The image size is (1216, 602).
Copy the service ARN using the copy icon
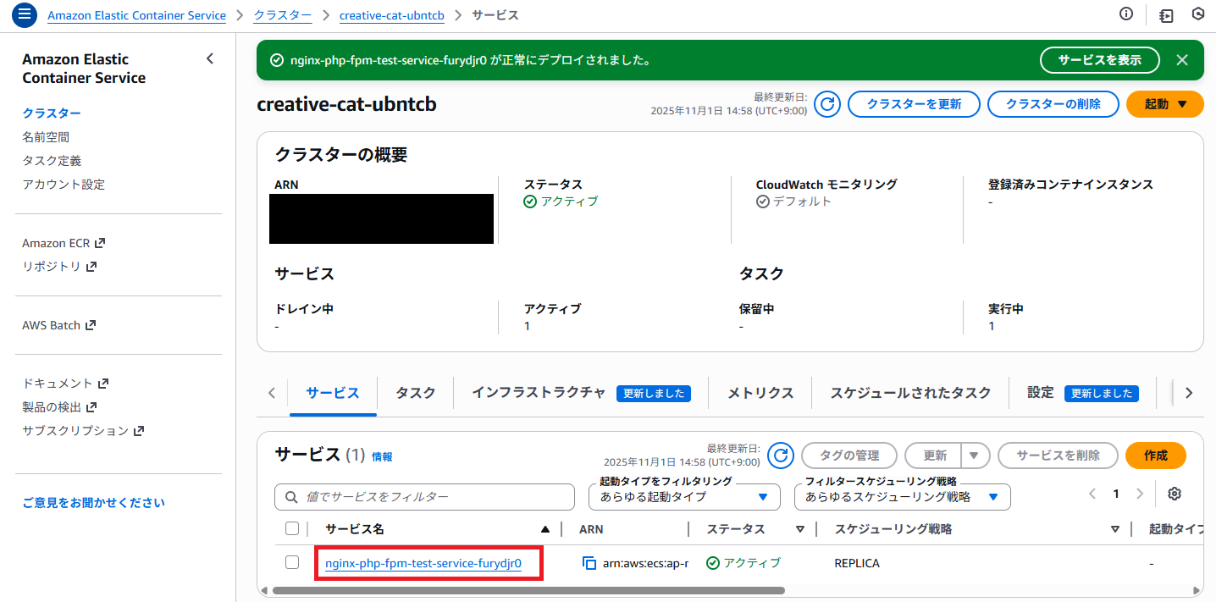pos(589,563)
